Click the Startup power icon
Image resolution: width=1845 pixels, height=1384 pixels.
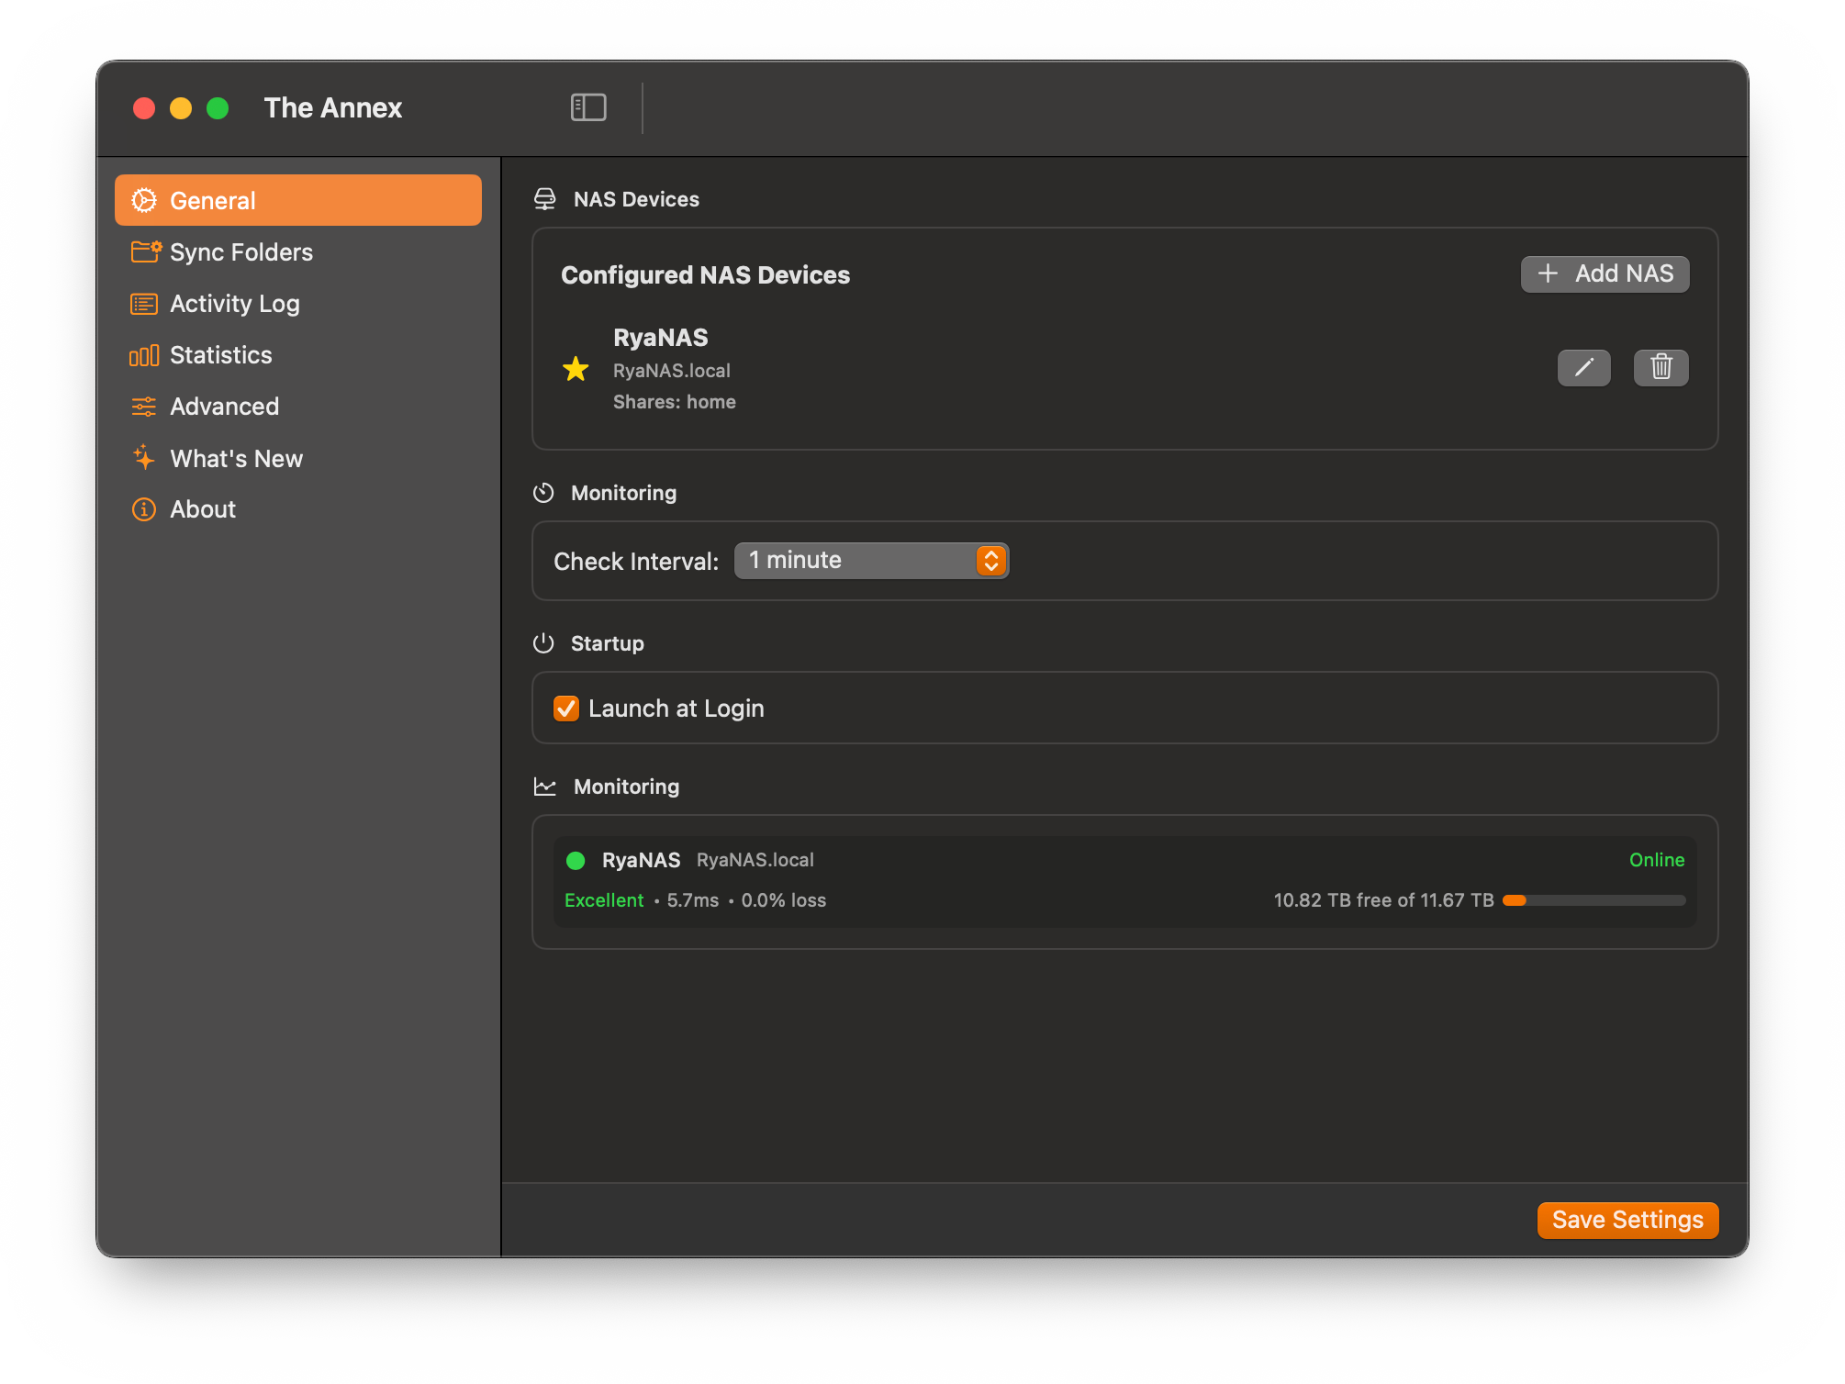(x=543, y=643)
